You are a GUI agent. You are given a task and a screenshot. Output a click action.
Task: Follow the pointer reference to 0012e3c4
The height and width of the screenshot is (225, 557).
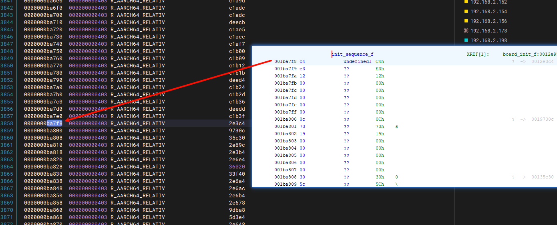pyautogui.click(x=543, y=62)
